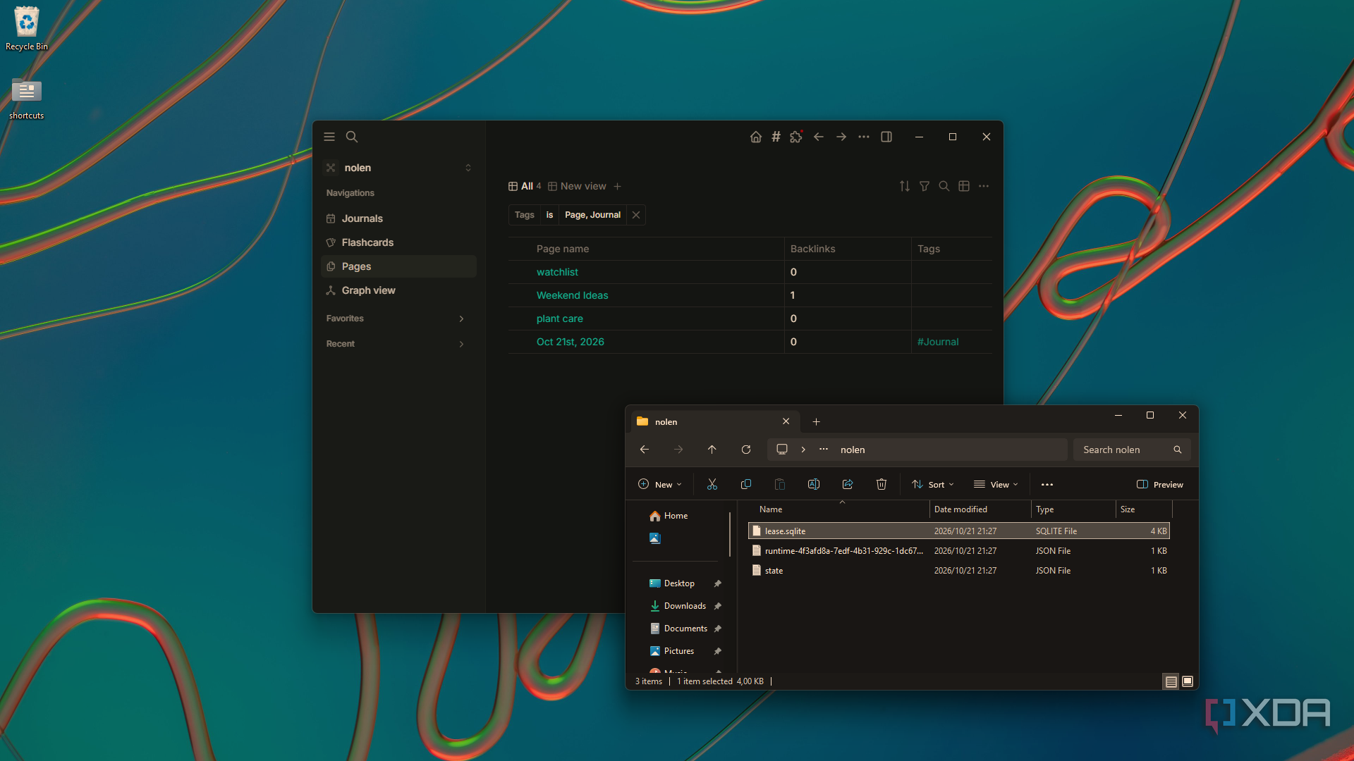This screenshot has height=761, width=1354.
Task: Navigate back in Logseq
Action: [819, 137]
